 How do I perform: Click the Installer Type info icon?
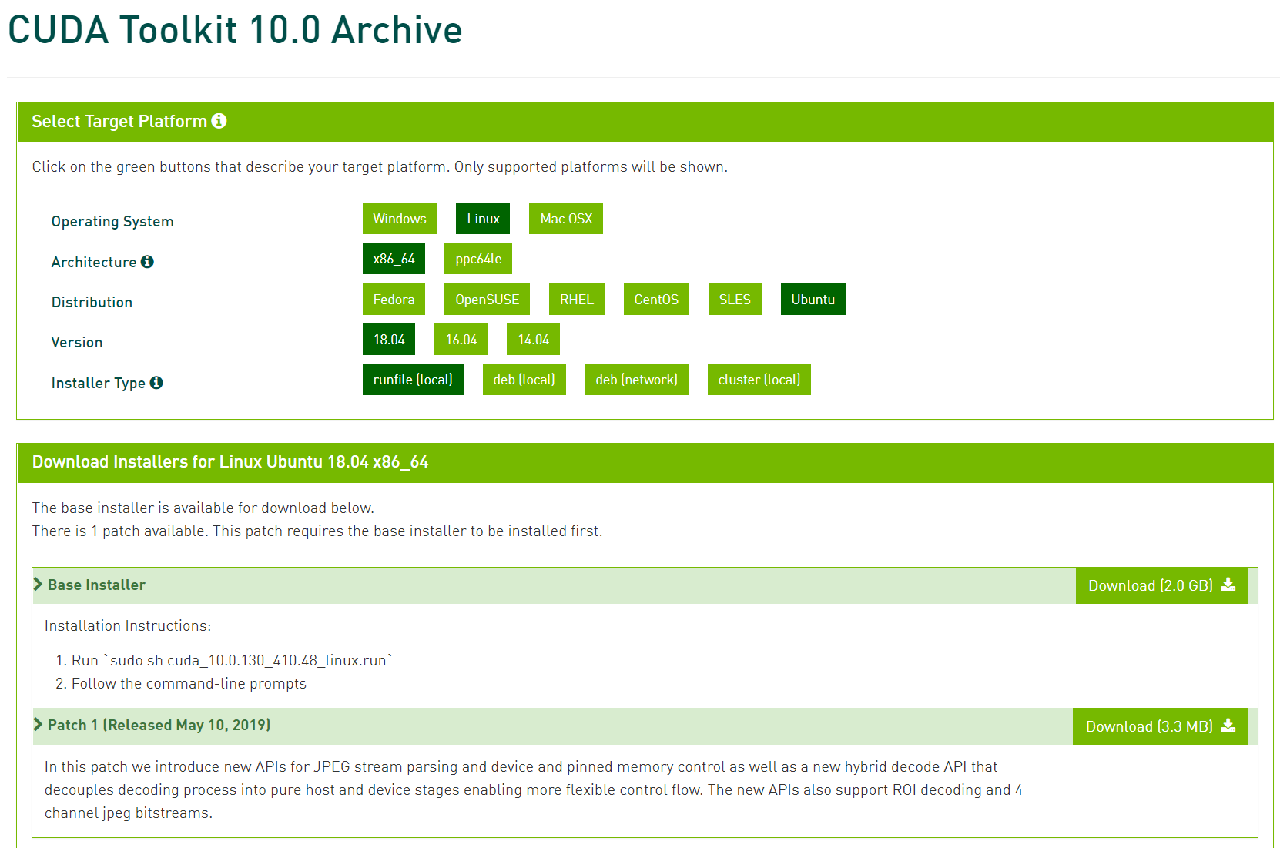(x=156, y=382)
